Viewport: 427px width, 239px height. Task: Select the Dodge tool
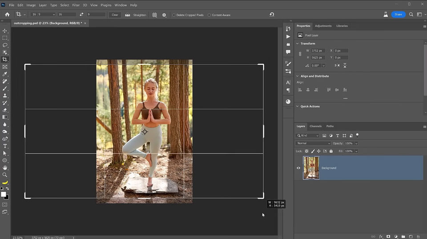coord(5,132)
